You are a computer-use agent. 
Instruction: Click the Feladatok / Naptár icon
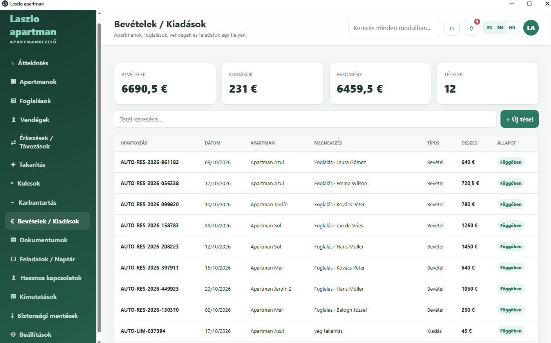(13, 259)
